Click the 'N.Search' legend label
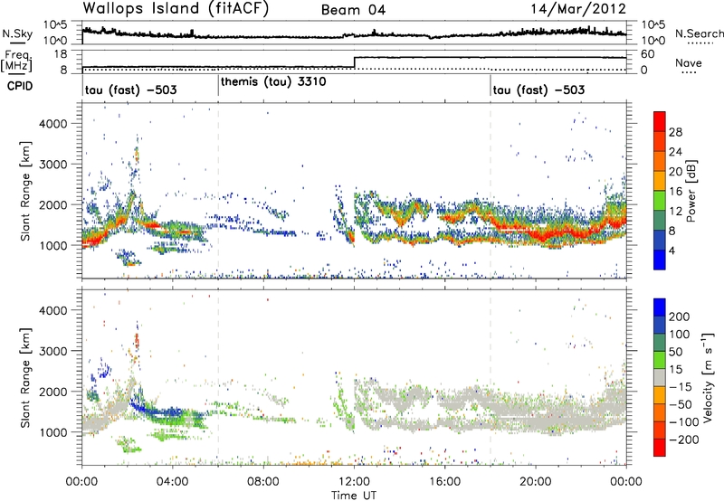724x501 pixels. 700,33
